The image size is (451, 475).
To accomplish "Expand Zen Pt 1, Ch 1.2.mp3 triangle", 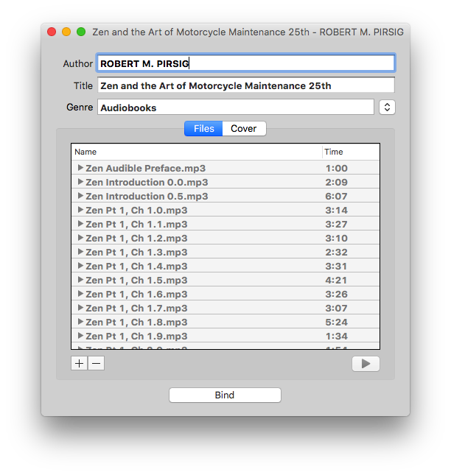I will (80, 237).
